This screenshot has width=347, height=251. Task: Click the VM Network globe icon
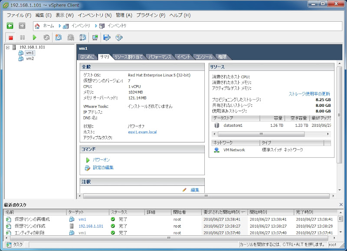(217, 150)
